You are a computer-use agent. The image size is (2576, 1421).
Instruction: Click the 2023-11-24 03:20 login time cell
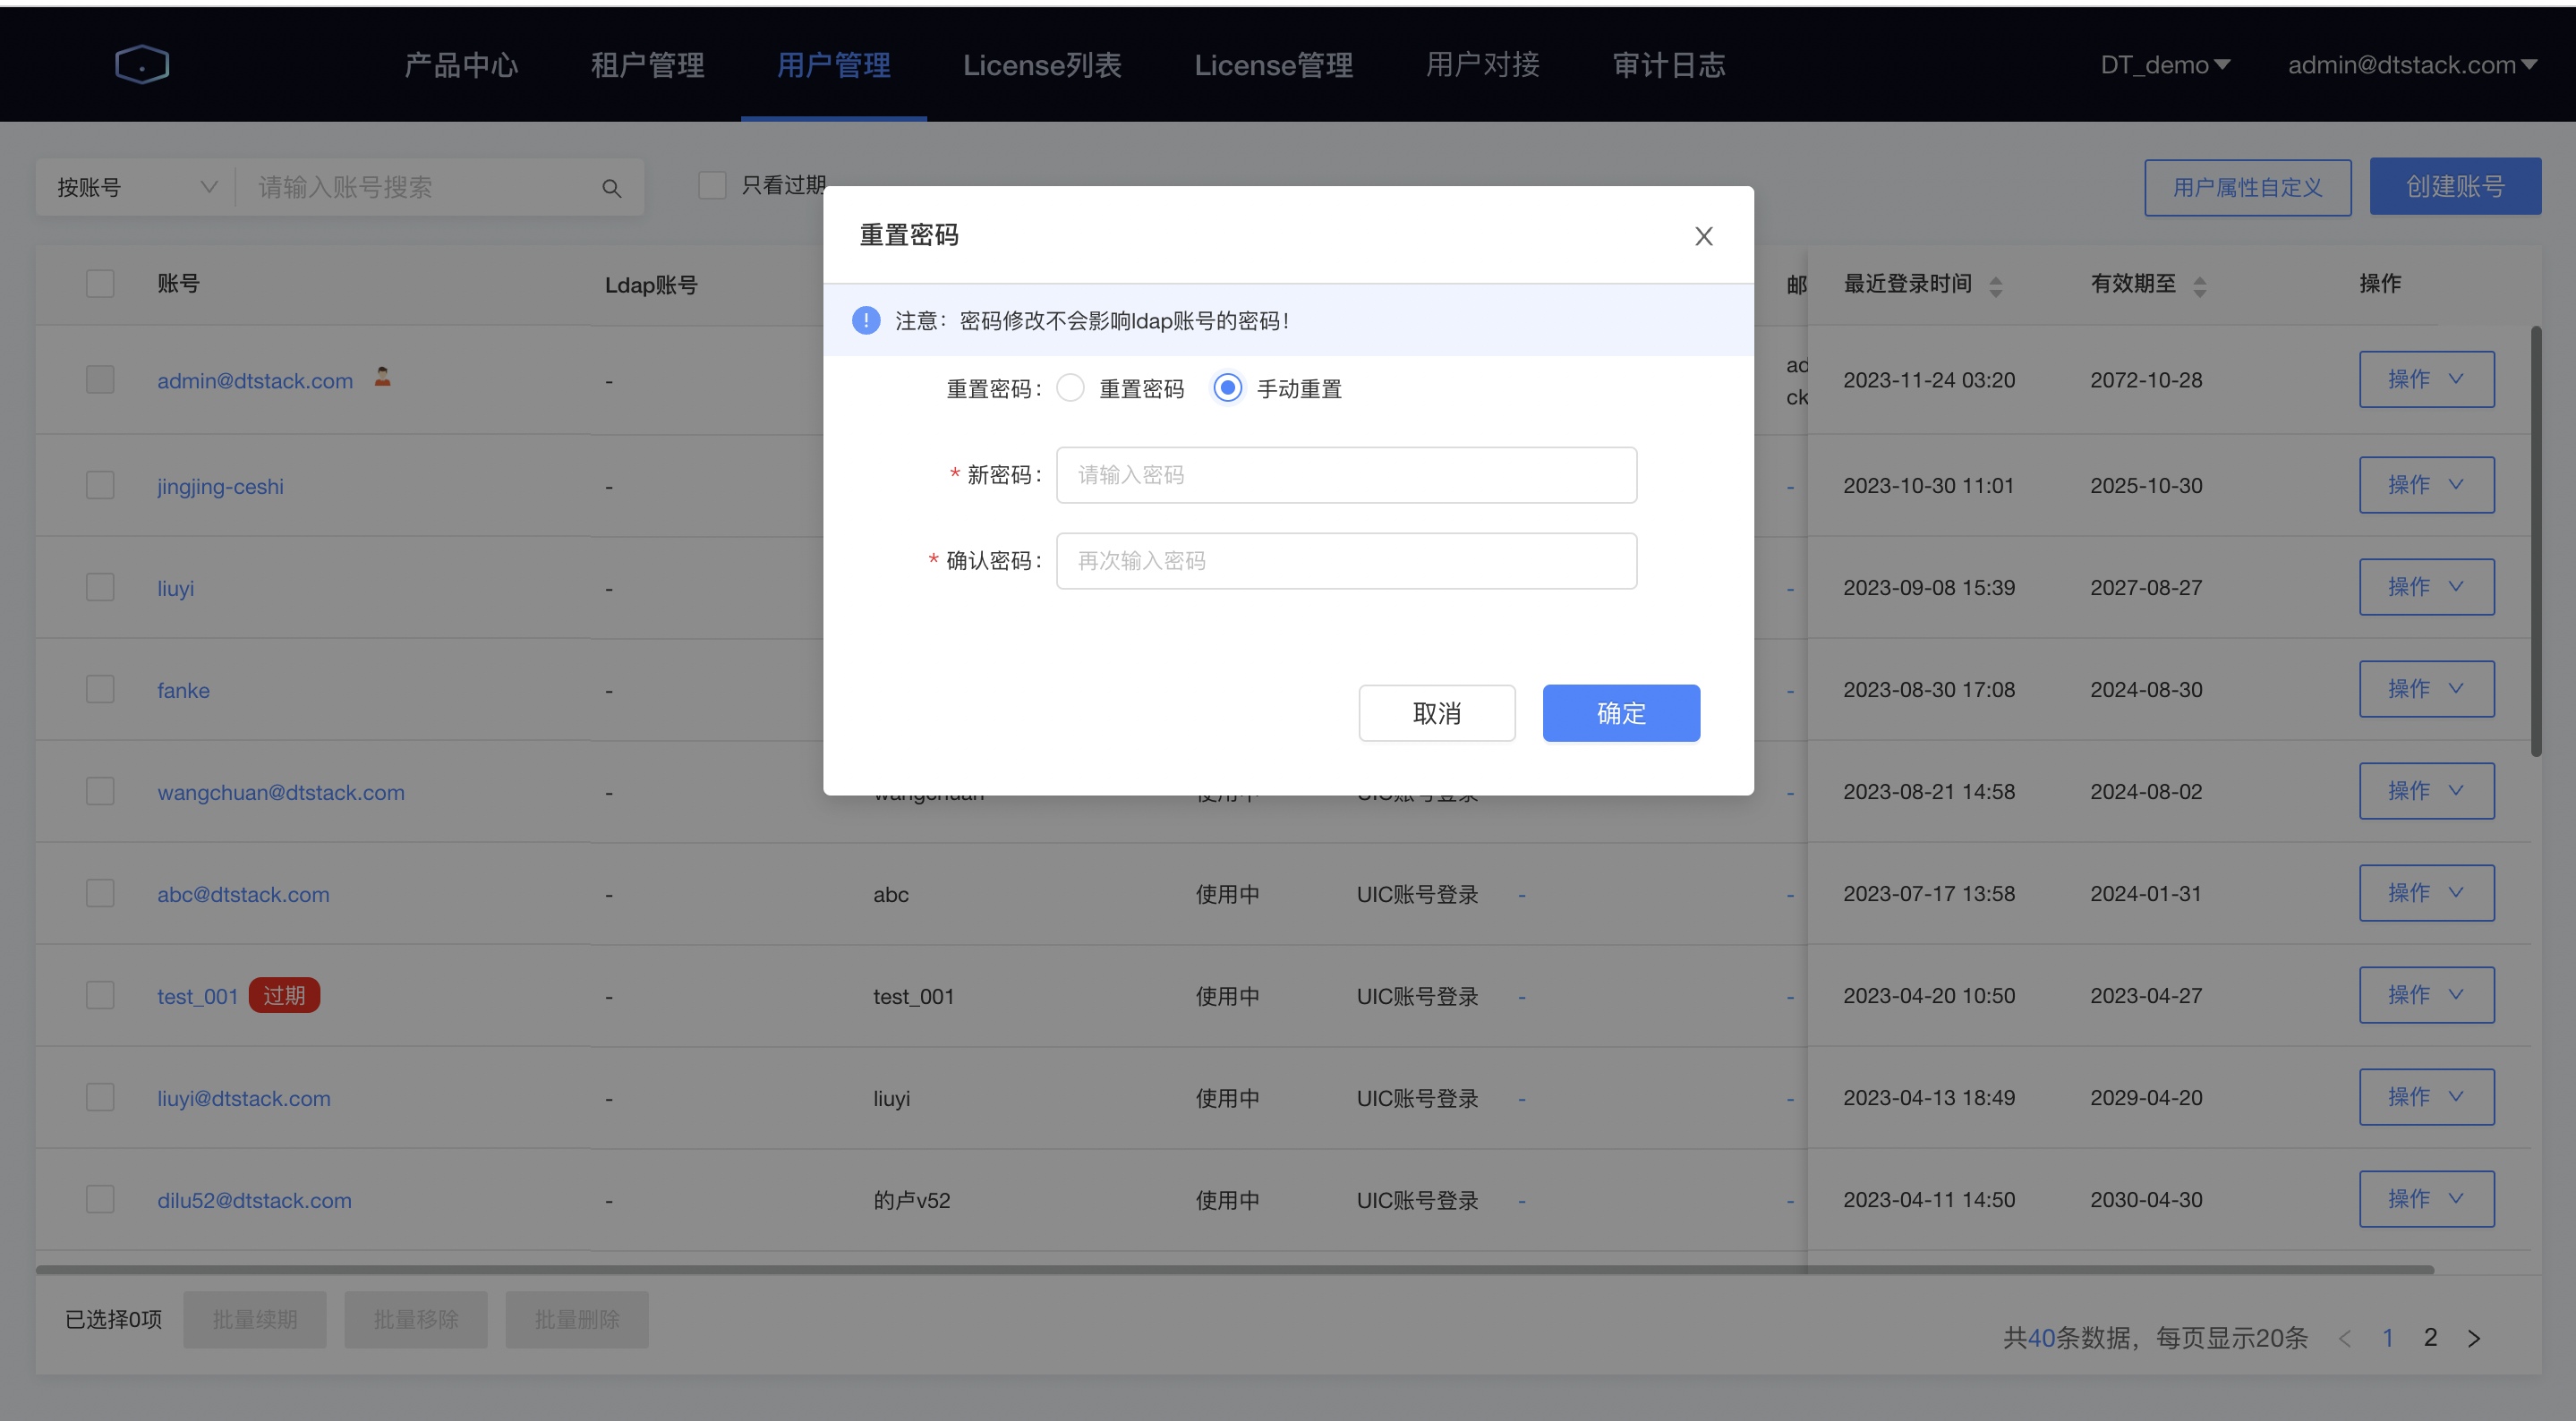tap(1929, 380)
